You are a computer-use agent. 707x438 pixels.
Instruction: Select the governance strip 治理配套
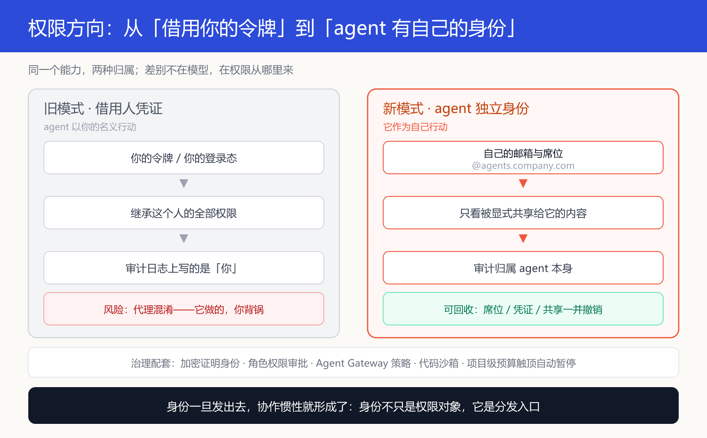(x=353, y=362)
